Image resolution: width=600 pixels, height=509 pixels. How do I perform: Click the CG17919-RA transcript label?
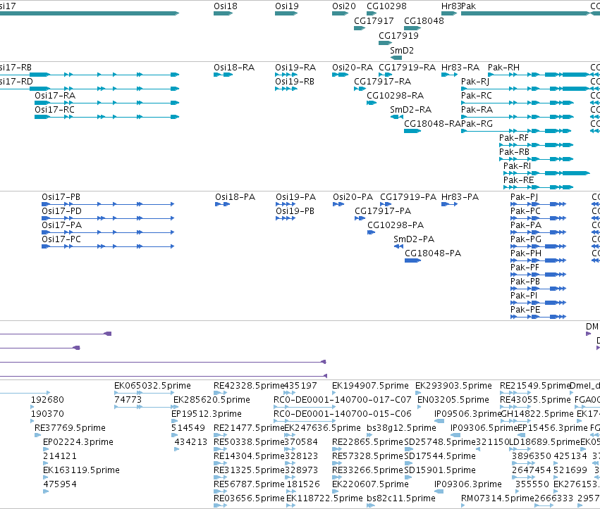(407, 68)
